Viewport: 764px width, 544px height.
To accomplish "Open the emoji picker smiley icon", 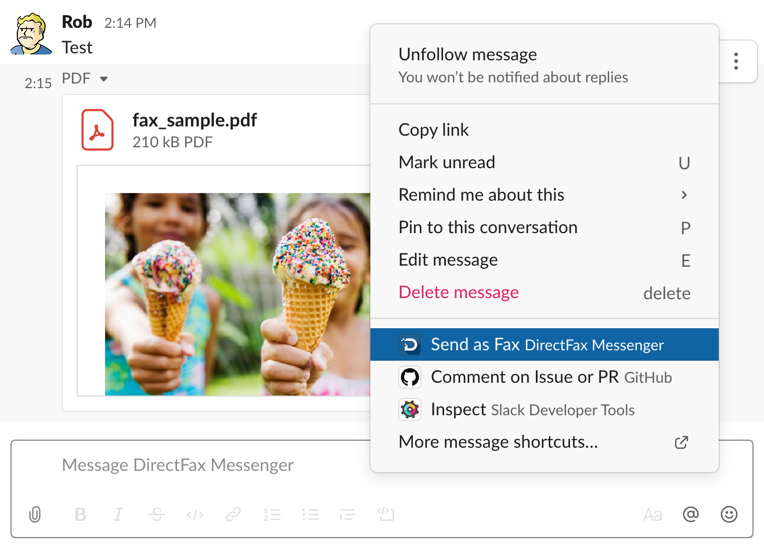I will pyautogui.click(x=729, y=514).
